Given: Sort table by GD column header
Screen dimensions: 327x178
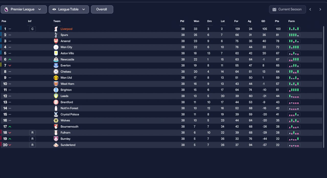Looking at the screenshot, I should (x=263, y=21).
